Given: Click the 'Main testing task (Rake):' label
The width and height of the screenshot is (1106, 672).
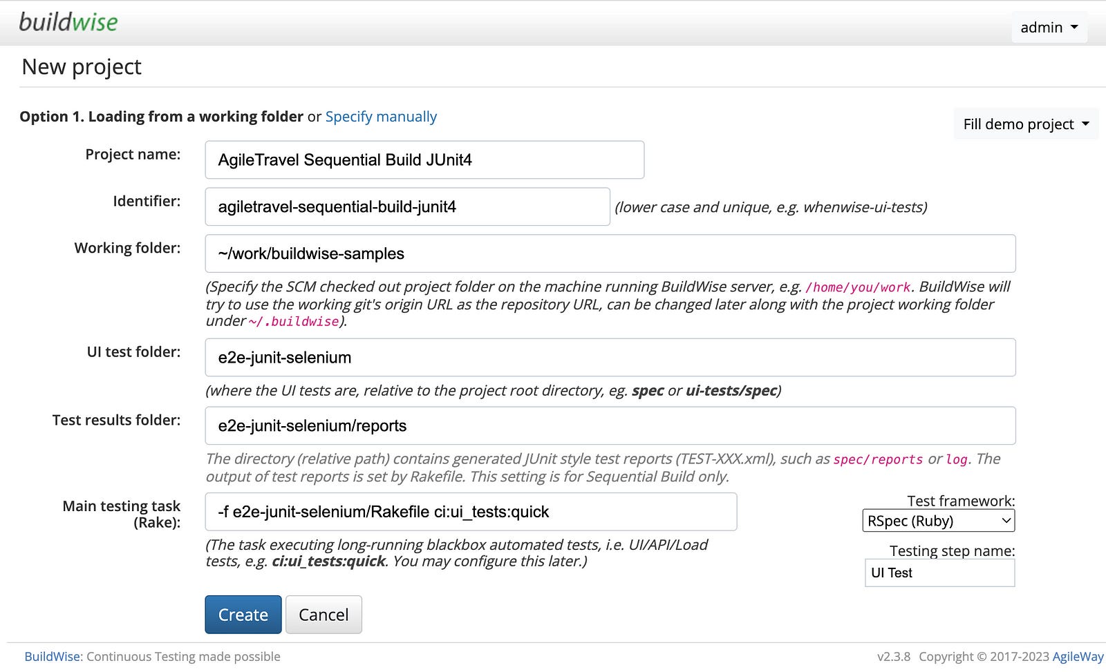Looking at the screenshot, I should 122,514.
